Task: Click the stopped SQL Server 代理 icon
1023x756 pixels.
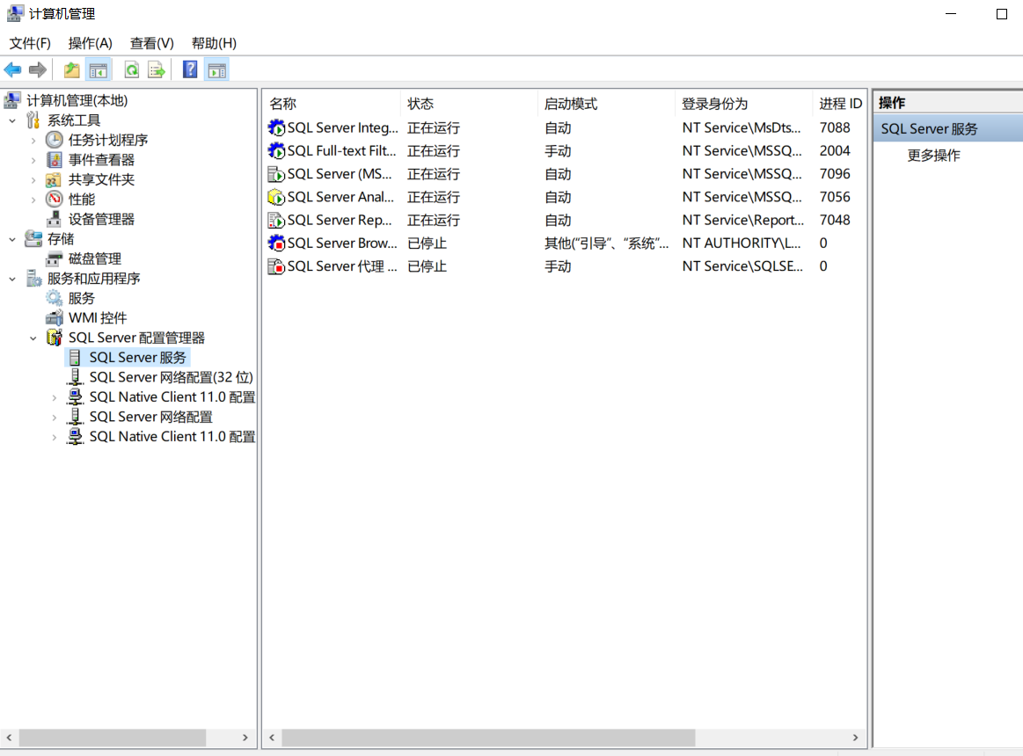Action: 276,266
